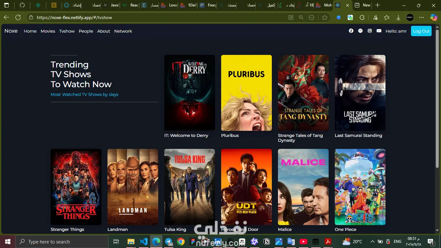This screenshot has width=441, height=248.
Task: Open the People page
Action: coord(86,31)
